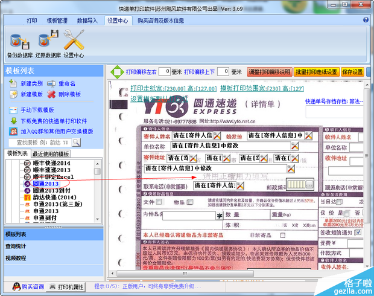This screenshot has height=296, width=374.
Task: Click 调整打印偏移说明 button
Action: [270, 72]
